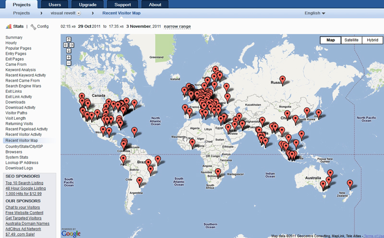Pan the map down with arrow

pyautogui.click(x=69, y=50)
